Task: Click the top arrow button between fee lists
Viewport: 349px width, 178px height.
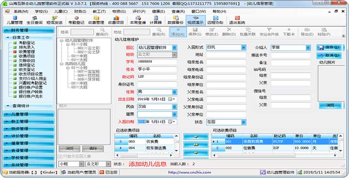Action: click(x=196, y=137)
